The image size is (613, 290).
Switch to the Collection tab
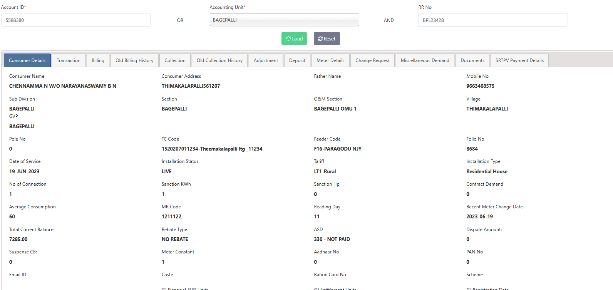(x=175, y=60)
